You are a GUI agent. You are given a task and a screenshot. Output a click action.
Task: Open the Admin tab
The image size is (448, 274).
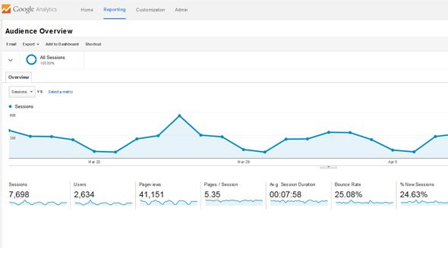181,10
